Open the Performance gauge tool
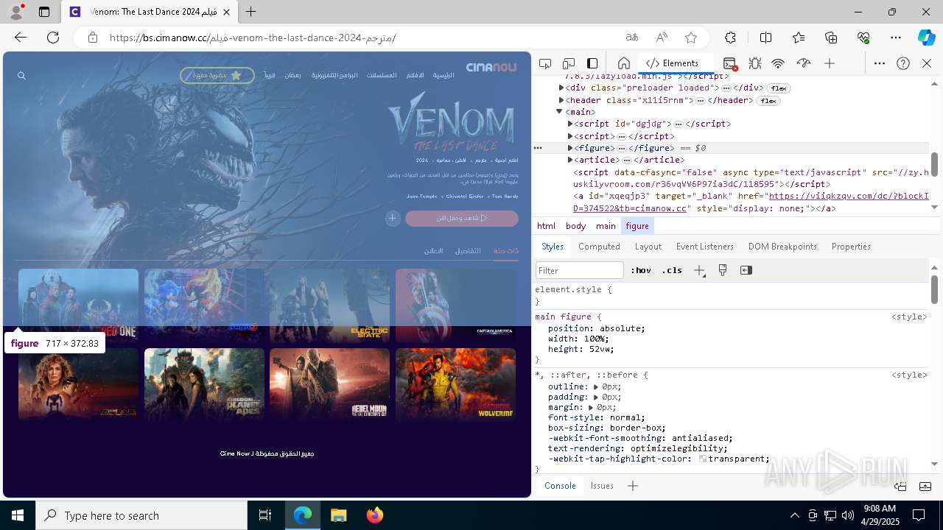 tap(804, 63)
